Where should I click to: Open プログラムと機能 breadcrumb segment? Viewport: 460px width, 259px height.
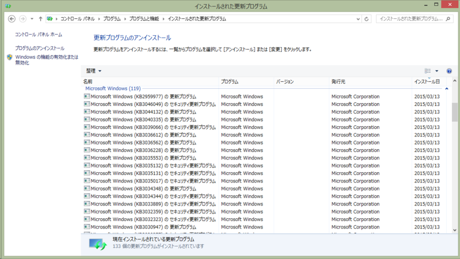point(144,19)
